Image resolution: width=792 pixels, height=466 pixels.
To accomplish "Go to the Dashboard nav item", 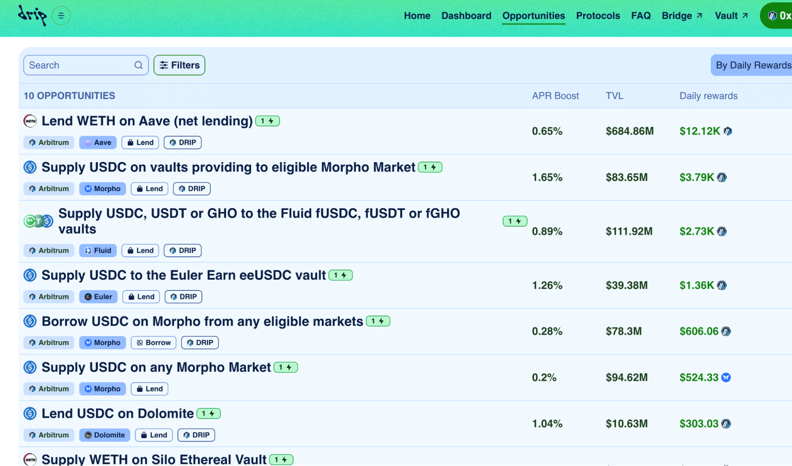I will point(466,16).
